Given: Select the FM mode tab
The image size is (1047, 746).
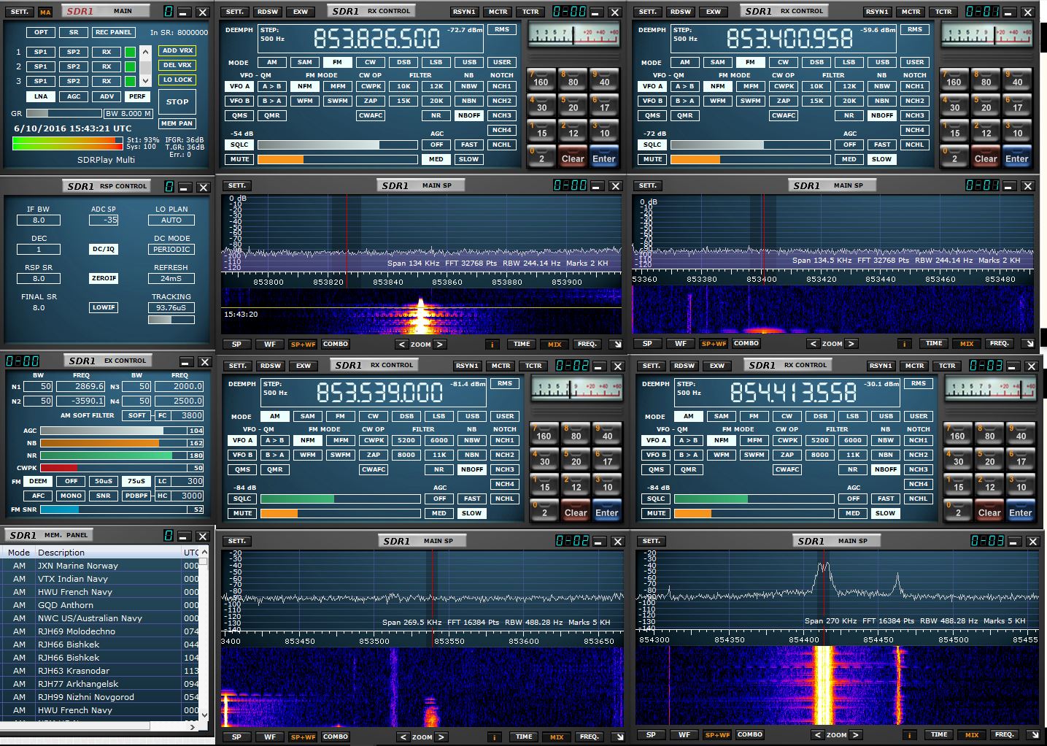Looking at the screenshot, I should coord(337,62).
